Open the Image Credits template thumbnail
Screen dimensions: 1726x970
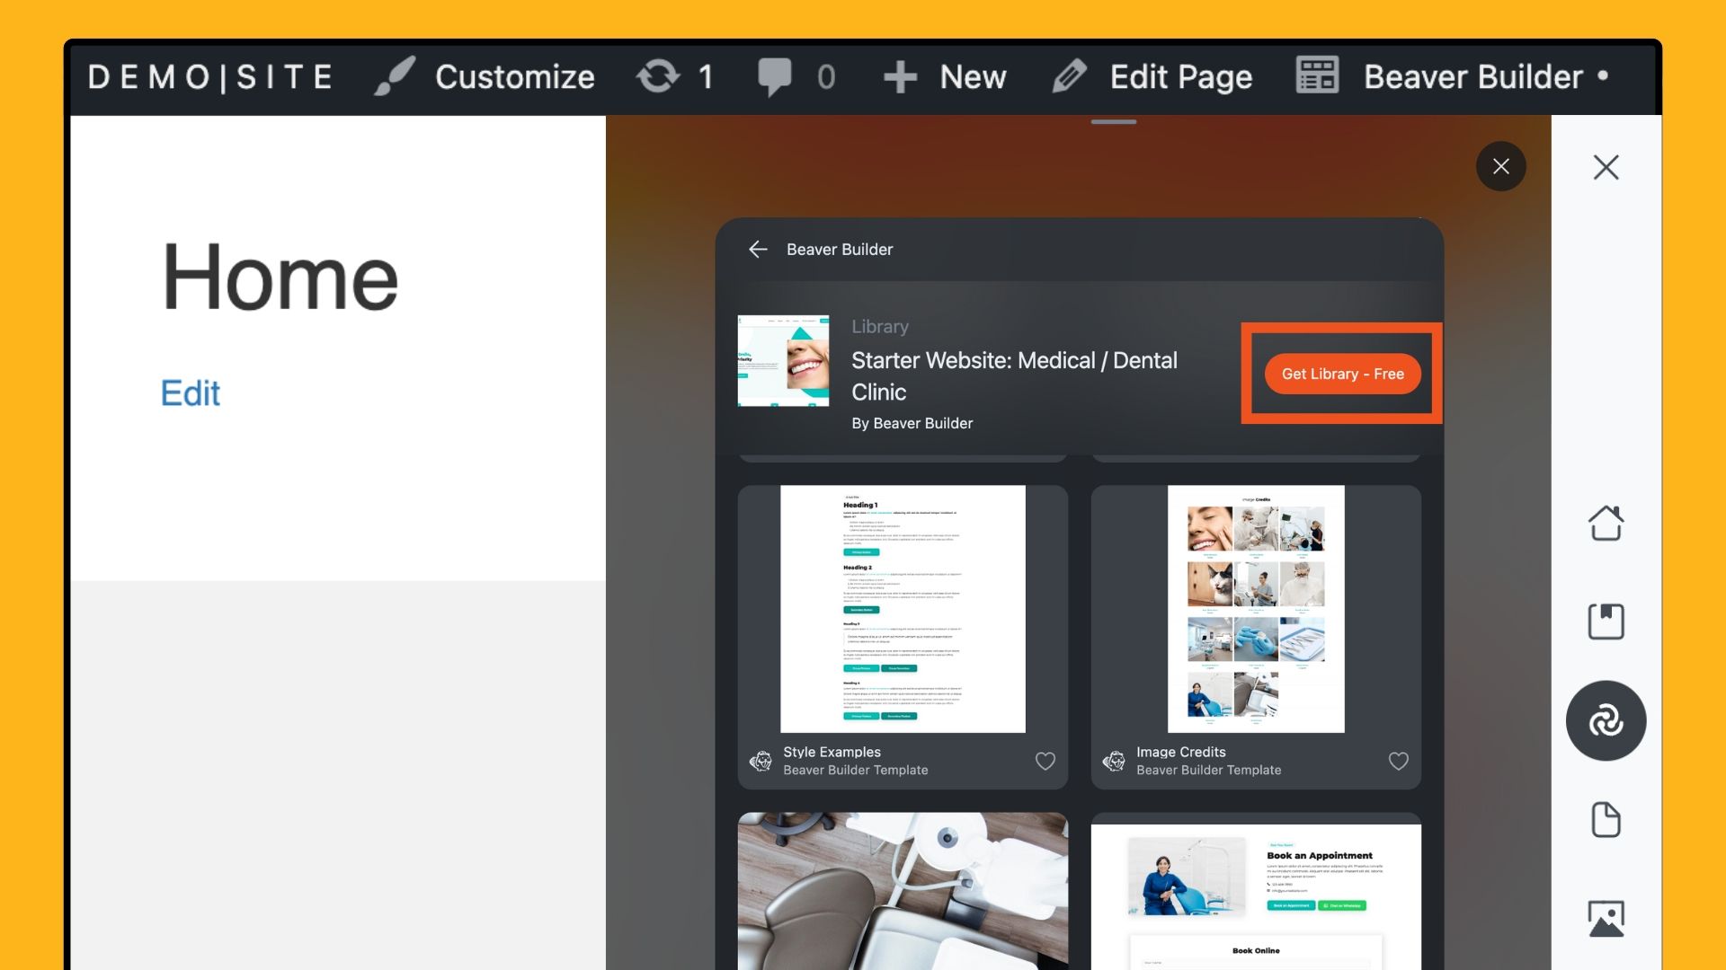(1255, 609)
